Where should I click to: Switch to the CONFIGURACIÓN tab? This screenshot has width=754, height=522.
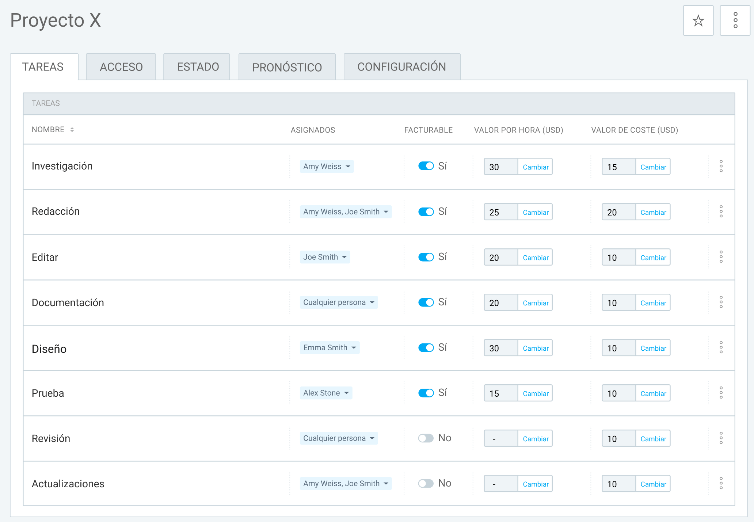tap(402, 67)
